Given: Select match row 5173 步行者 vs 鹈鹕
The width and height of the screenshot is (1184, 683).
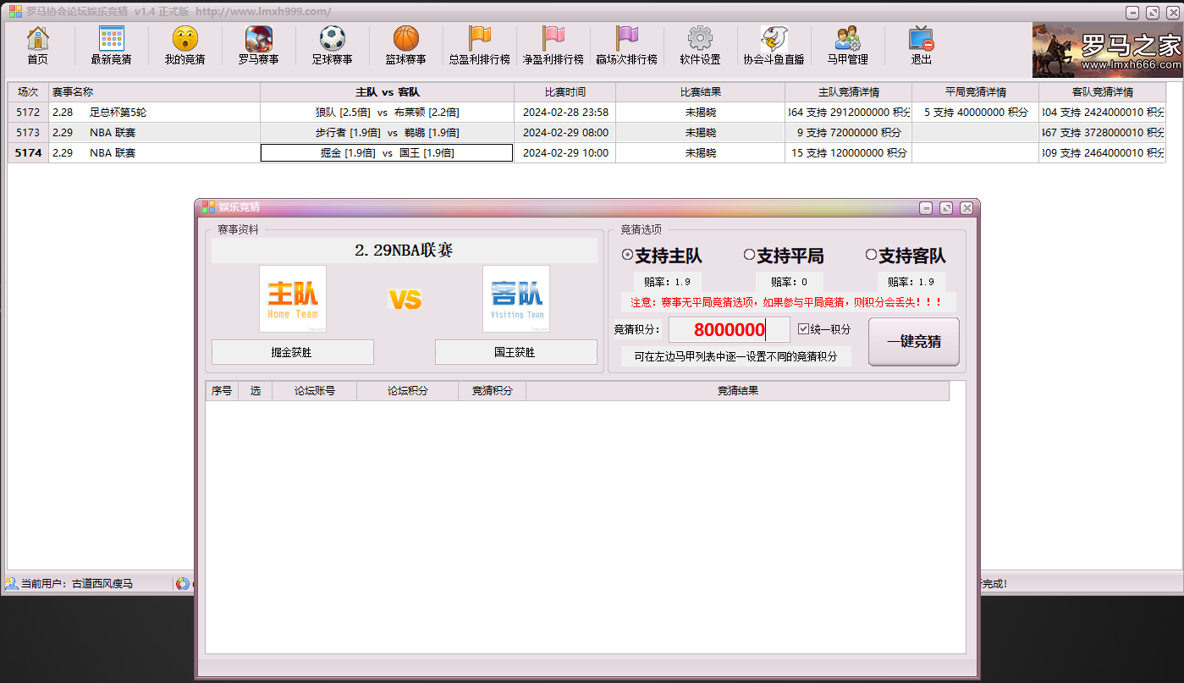Looking at the screenshot, I should (387, 133).
